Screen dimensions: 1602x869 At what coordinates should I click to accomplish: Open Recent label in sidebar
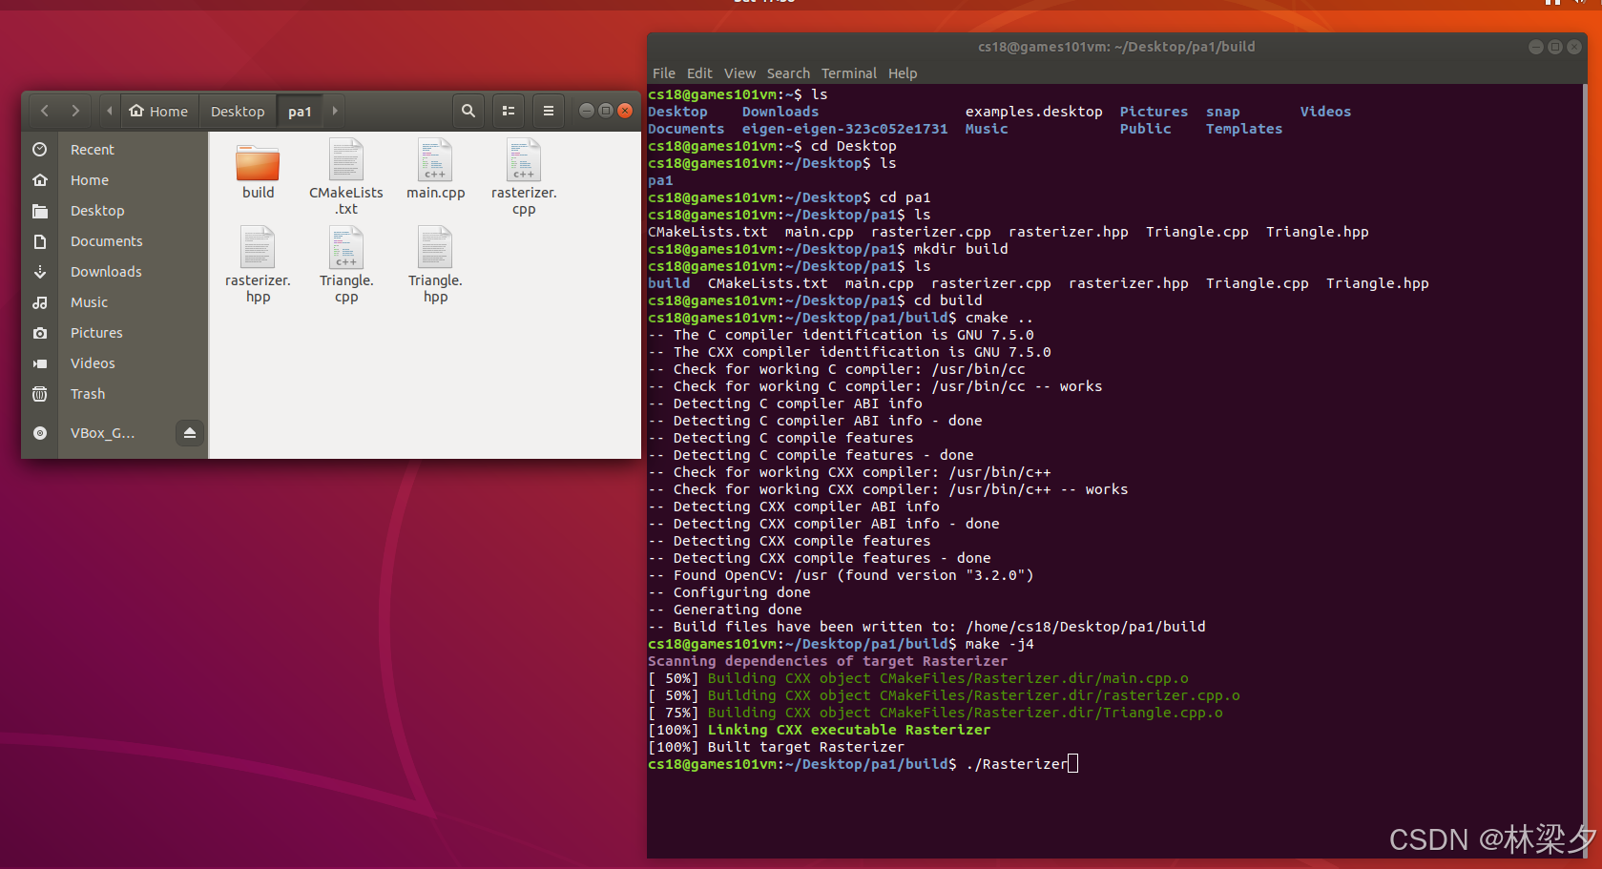(93, 150)
